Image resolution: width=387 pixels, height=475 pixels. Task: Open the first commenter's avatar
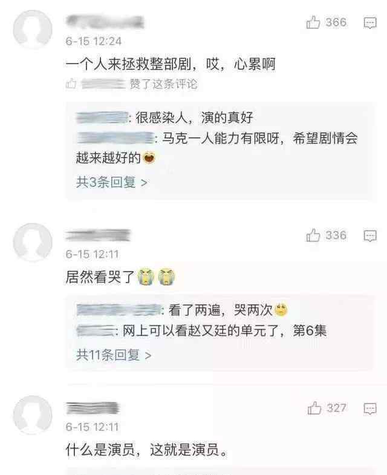[33, 30]
